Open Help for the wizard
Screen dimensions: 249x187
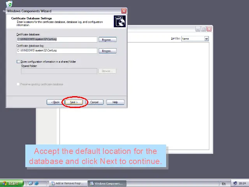[x=115, y=102]
